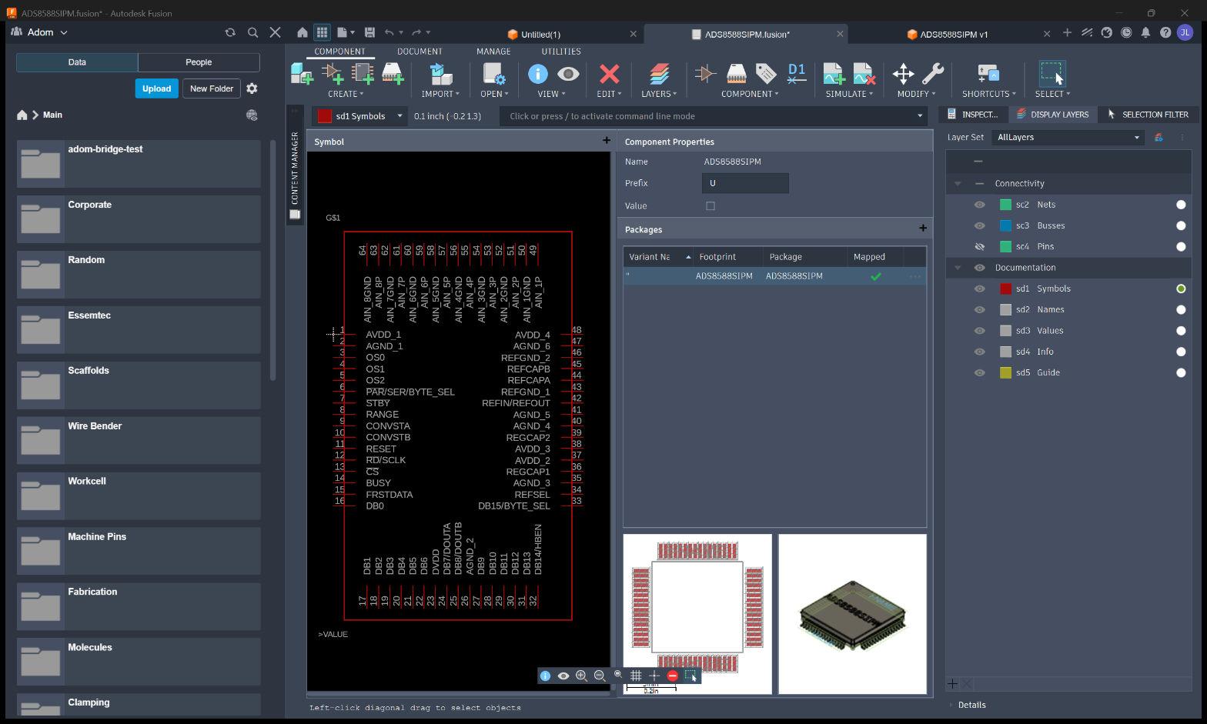Click the Open library book icon

(x=493, y=74)
